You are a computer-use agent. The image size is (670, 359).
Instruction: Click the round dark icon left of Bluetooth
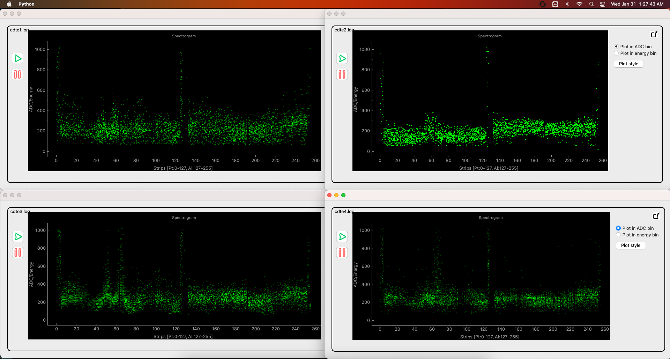(543, 4)
